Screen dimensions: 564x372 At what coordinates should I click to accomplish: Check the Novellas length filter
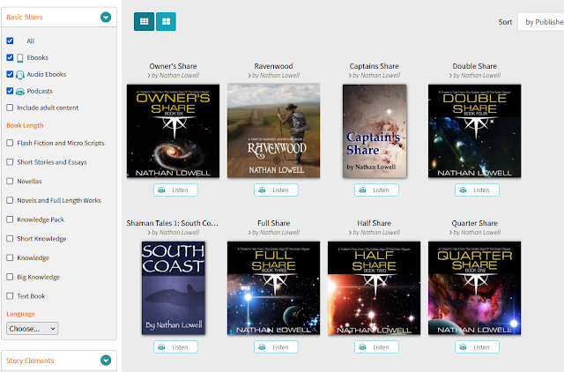(x=10, y=181)
